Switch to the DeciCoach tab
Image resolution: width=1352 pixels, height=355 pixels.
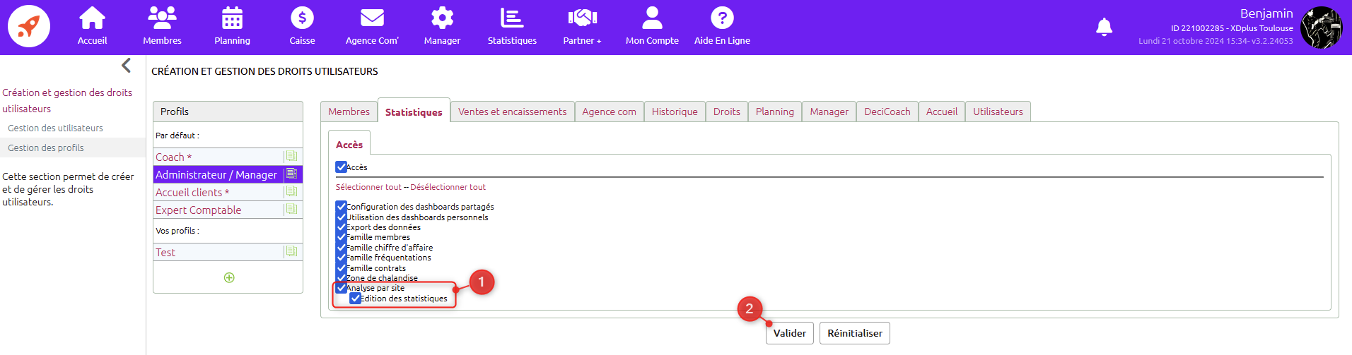tap(887, 112)
